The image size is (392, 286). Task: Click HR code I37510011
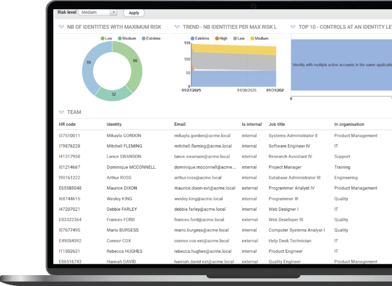[69, 136]
